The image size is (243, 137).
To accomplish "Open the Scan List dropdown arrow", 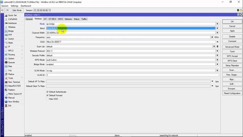I will (214, 46).
